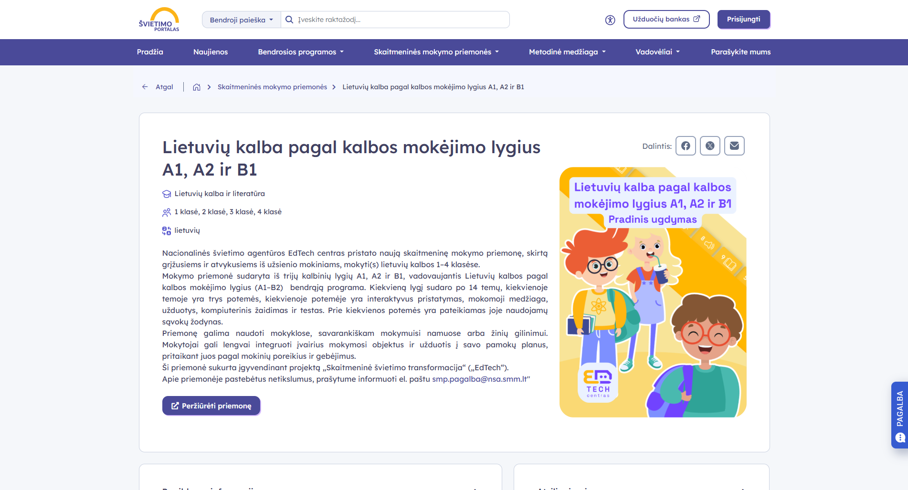Click the current page breadcrumb text
The width and height of the screenshot is (908, 490).
point(433,87)
